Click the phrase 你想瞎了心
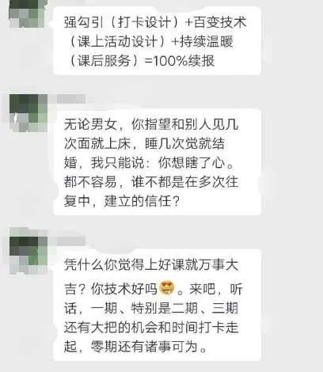The width and height of the screenshot is (323, 372). pos(192,163)
